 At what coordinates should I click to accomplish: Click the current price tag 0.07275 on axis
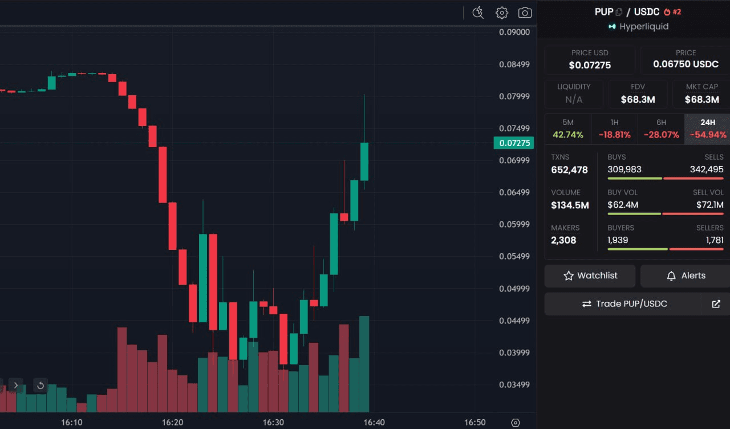click(x=514, y=143)
